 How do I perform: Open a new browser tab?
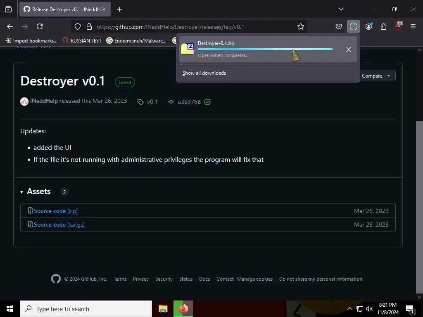[x=119, y=9]
